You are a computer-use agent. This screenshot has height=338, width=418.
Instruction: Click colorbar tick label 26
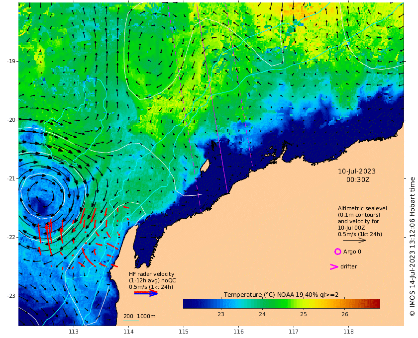pyautogui.click(x=345, y=314)
